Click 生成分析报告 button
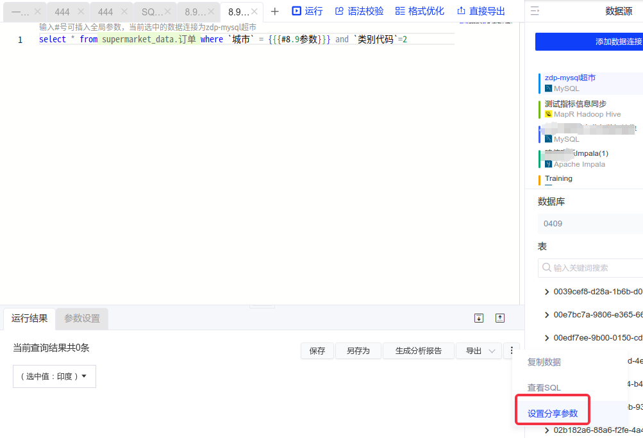This screenshot has height=438, width=643. (419, 351)
